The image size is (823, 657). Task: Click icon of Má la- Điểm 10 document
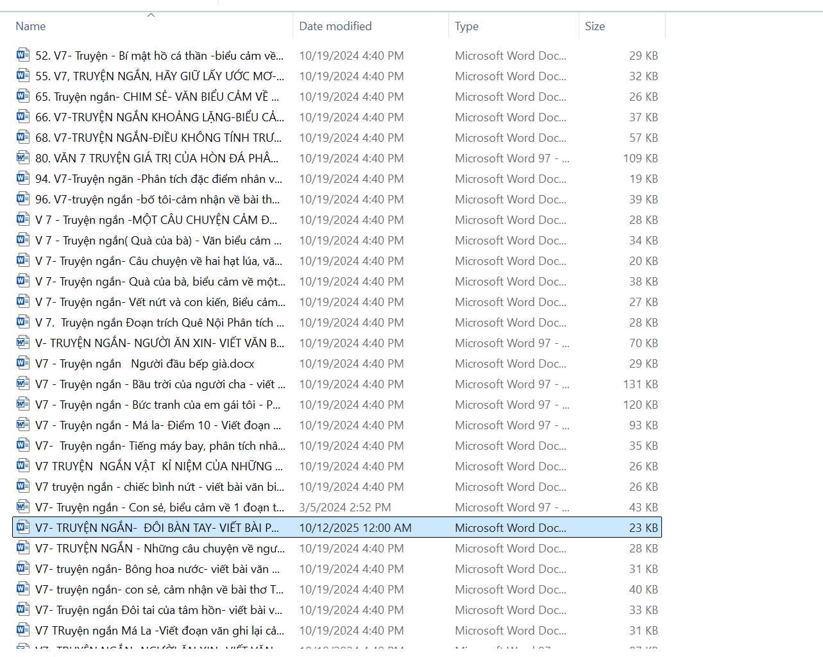click(x=23, y=425)
